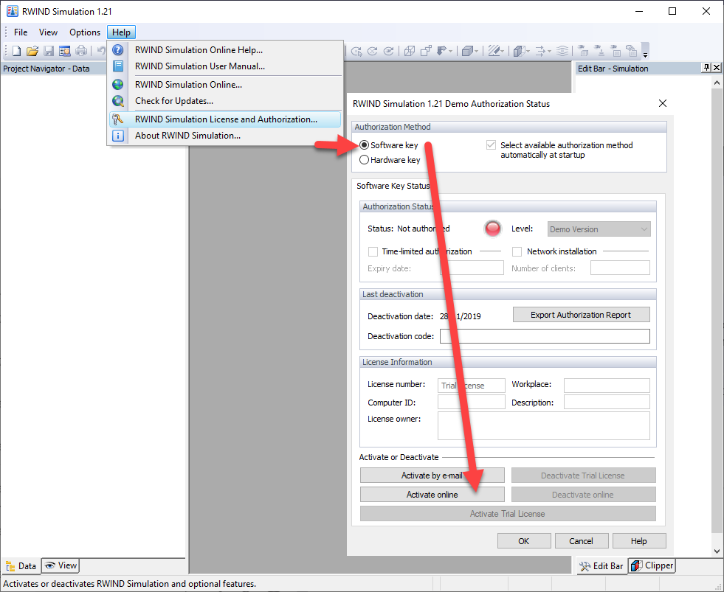Image resolution: width=724 pixels, height=592 pixels.
Task: Click the Save disk toolbar icon
Action: (49, 51)
